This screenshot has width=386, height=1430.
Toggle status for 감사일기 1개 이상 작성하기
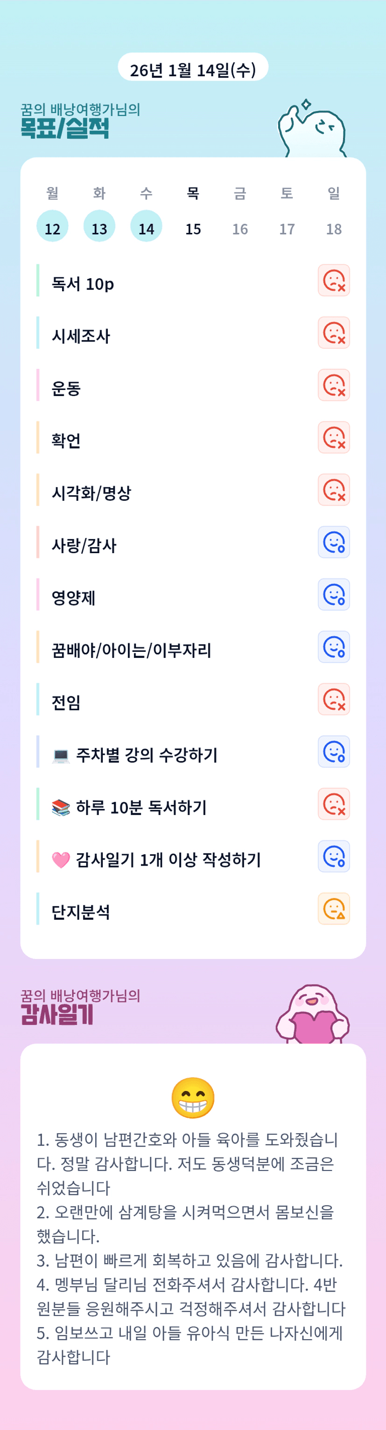pyautogui.click(x=333, y=856)
